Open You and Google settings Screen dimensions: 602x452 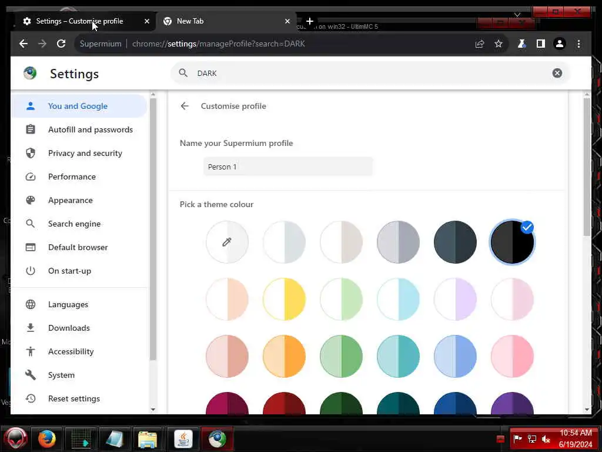[79, 106]
